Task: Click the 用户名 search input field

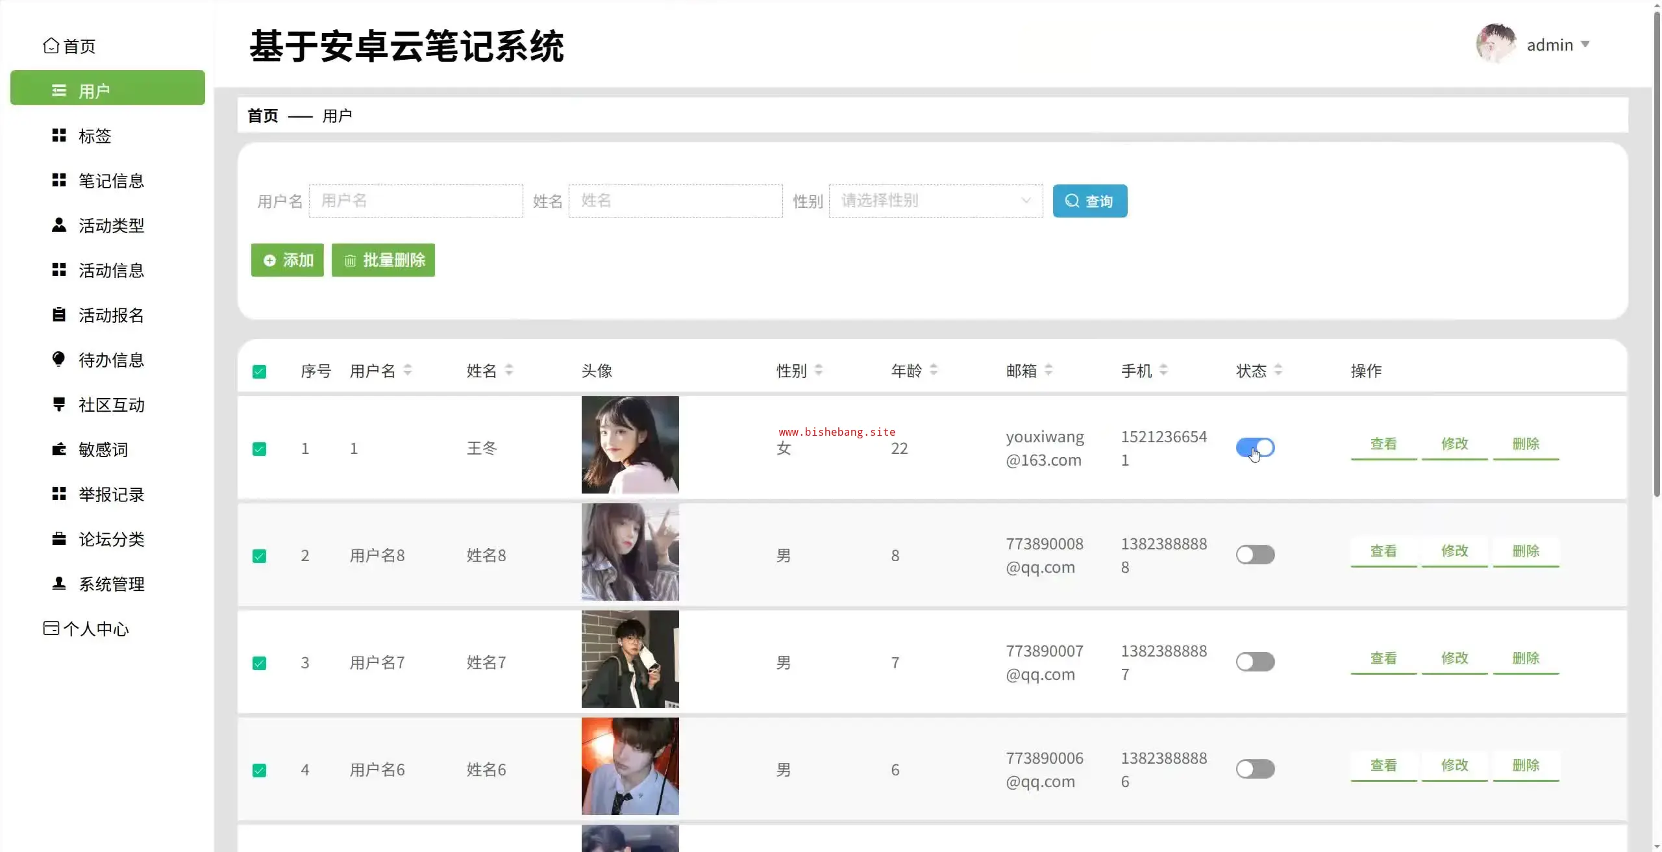Action: click(x=415, y=201)
